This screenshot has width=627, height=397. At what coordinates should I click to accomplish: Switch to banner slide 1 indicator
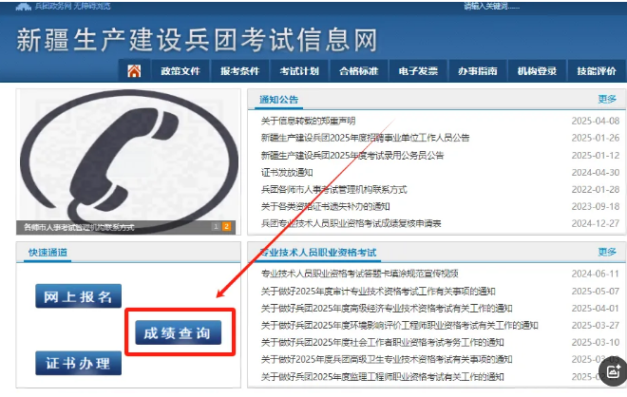pos(216,227)
